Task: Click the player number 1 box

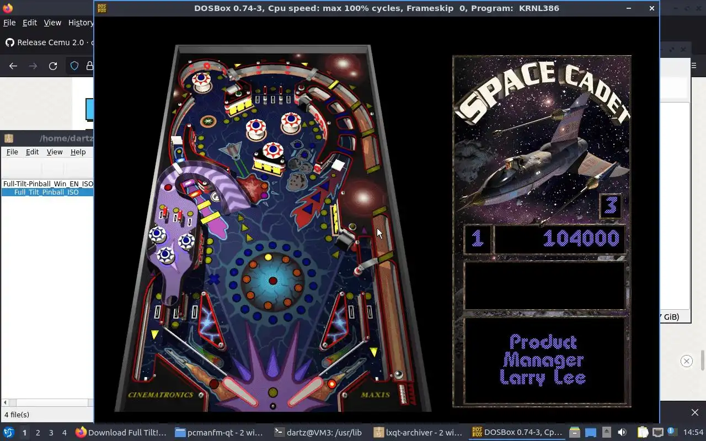Action: coord(478,239)
